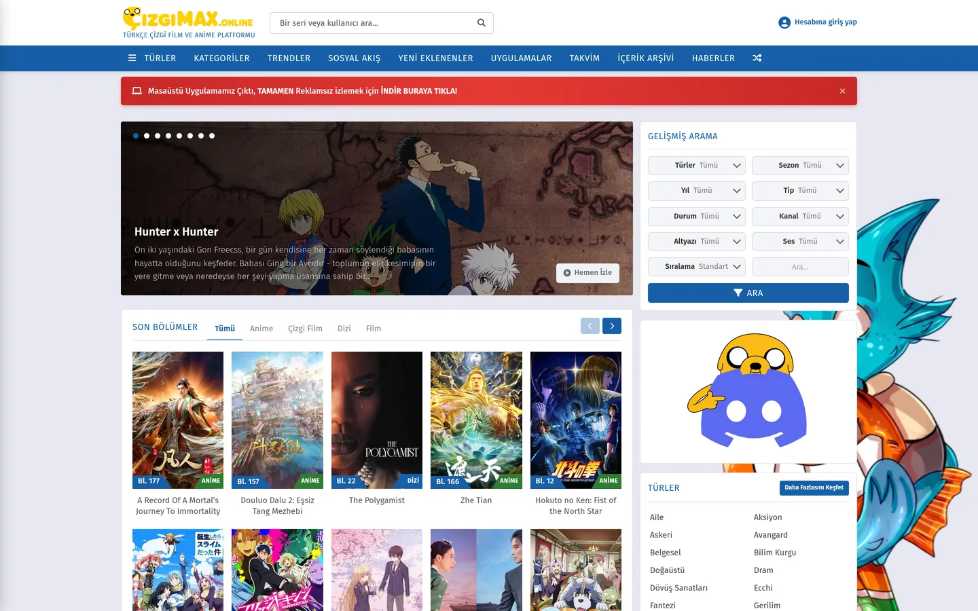Select the seventh carousel slide dot

[x=201, y=136]
